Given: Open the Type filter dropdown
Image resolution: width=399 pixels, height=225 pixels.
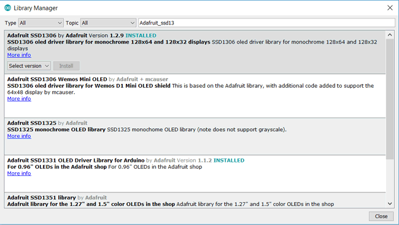Looking at the screenshot, I should (x=41, y=23).
